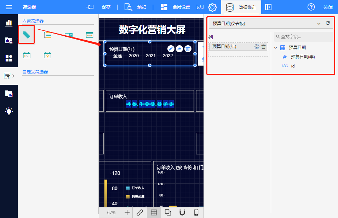Open 全局设置 in the top bar
Image resolution: width=338 pixels, height=218 pixels.
[x=175, y=7]
